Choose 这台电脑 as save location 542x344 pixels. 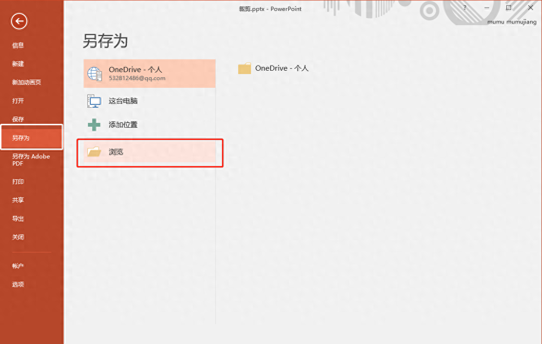click(x=149, y=101)
